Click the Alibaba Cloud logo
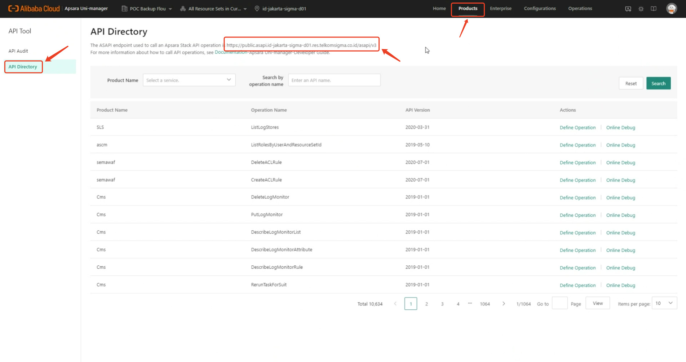686x362 pixels. click(x=34, y=8)
